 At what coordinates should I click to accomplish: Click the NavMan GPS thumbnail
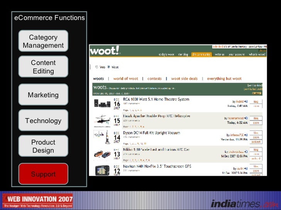pos(102,170)
